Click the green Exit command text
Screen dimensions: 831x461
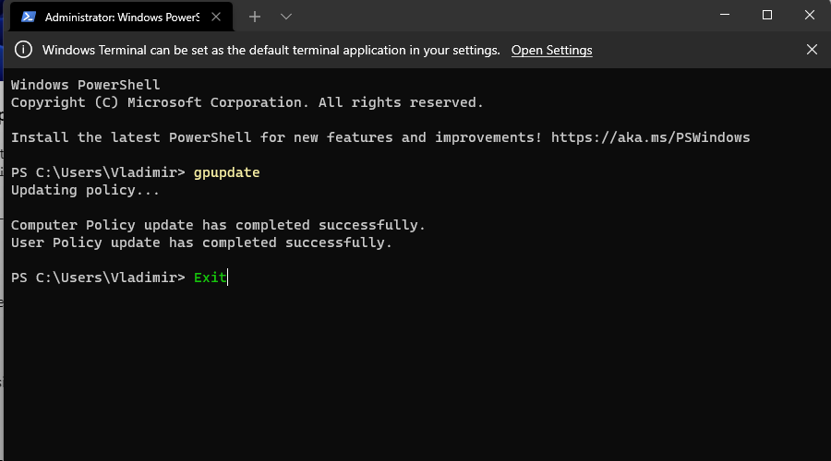point(210,278)
